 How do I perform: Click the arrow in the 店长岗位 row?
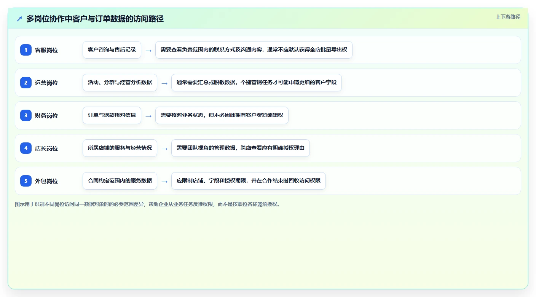(x=164, y=148)
